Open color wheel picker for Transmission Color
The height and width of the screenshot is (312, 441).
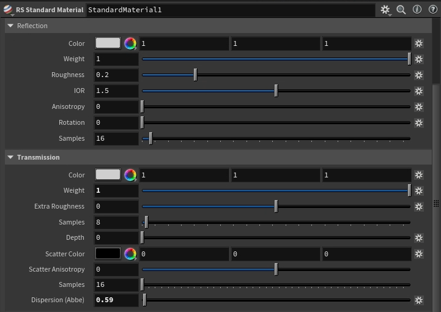tap(130, 175)
